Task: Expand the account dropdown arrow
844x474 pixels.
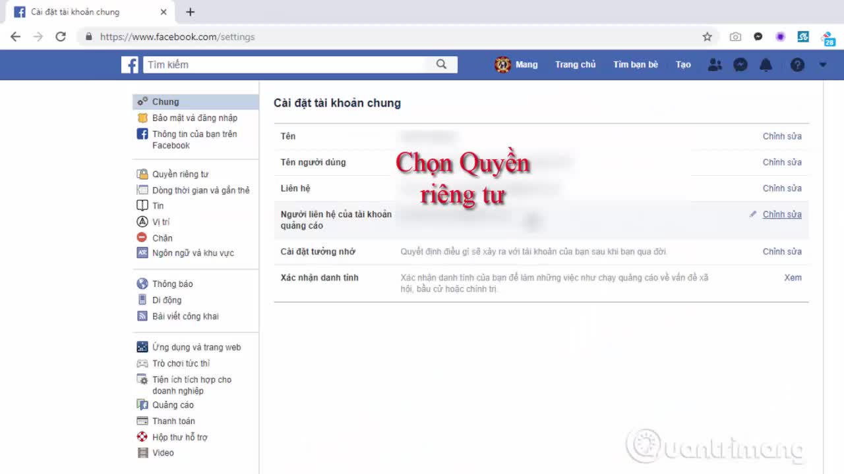Action: coord(822,65)
